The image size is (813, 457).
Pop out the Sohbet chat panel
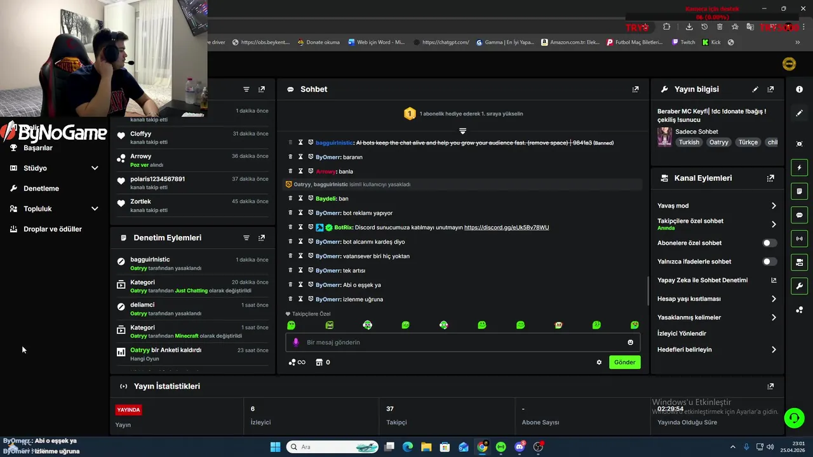pos(635,89)
